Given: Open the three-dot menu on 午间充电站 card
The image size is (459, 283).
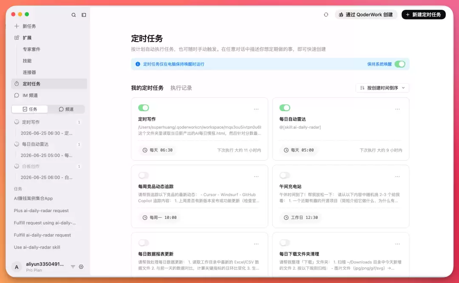Looking at the screenshot, I should click(397, 177).
